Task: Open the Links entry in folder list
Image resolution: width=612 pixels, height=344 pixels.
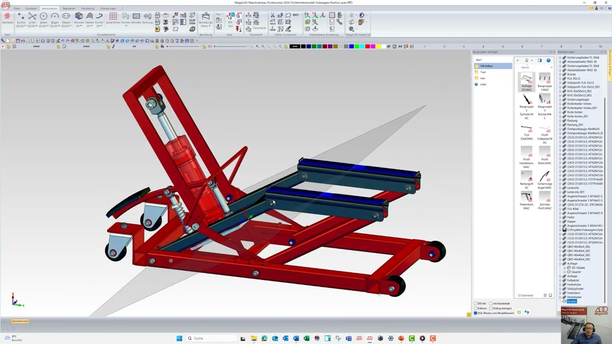Action: point(483,85)
